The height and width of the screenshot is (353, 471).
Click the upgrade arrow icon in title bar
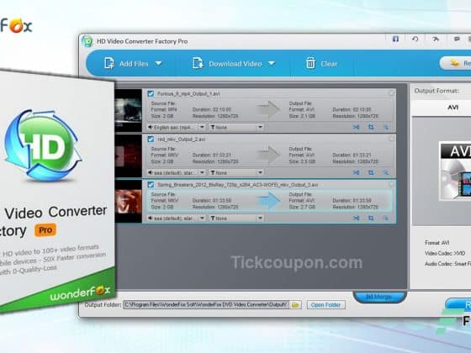point(436,39)
